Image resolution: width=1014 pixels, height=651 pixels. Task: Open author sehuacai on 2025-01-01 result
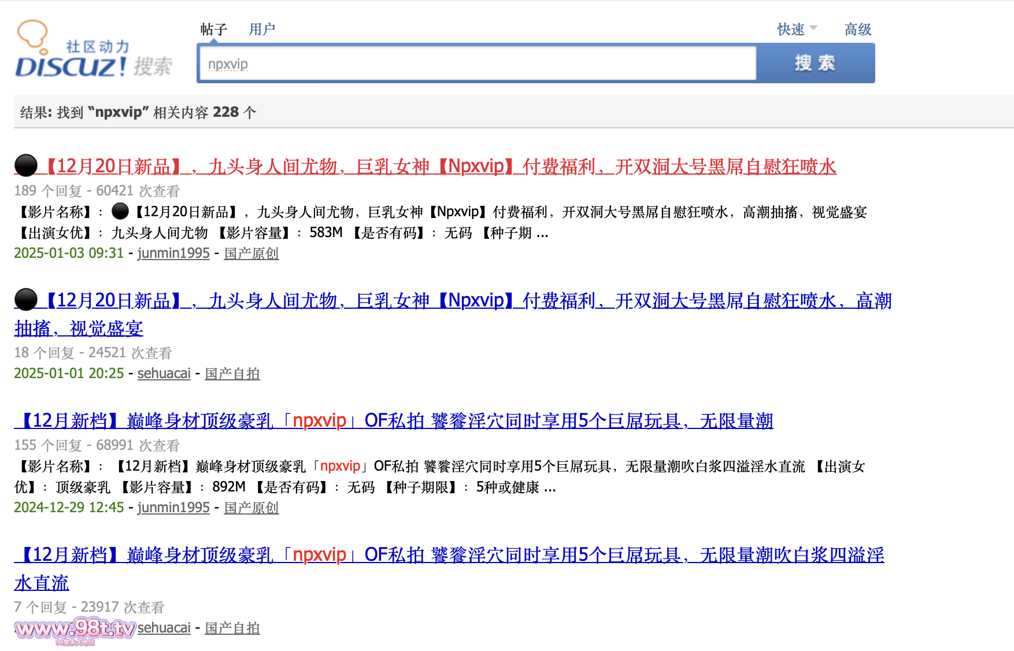[x=164, y=373]
